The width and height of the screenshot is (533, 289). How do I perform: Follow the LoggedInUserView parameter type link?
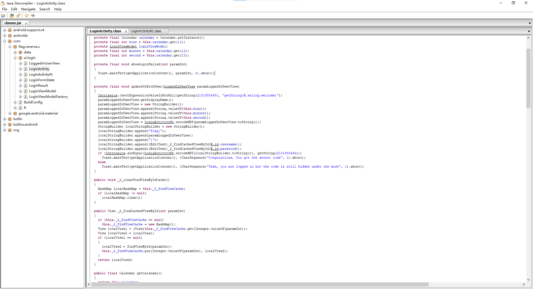pyautogui.click(x=179, y=87)
